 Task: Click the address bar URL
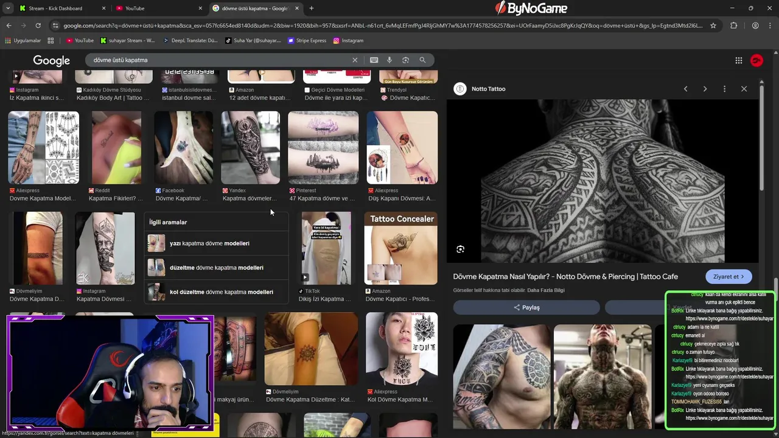click(383, 26)
